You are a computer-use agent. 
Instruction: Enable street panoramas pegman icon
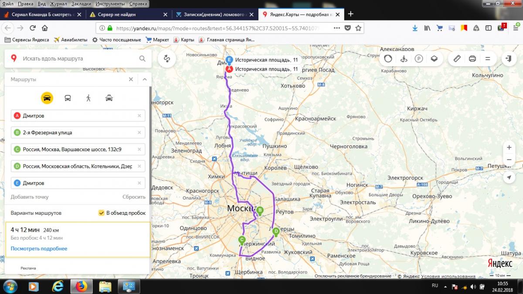point(404,58)
